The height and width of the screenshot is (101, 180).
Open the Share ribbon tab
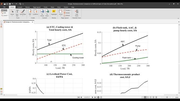click(x=52, y=7)
